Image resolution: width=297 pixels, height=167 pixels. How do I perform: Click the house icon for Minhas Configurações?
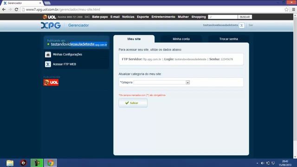coord(48,55)
